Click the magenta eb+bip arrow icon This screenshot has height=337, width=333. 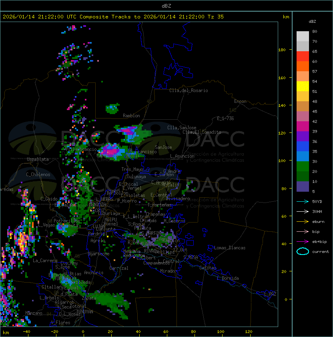(303, 242)
